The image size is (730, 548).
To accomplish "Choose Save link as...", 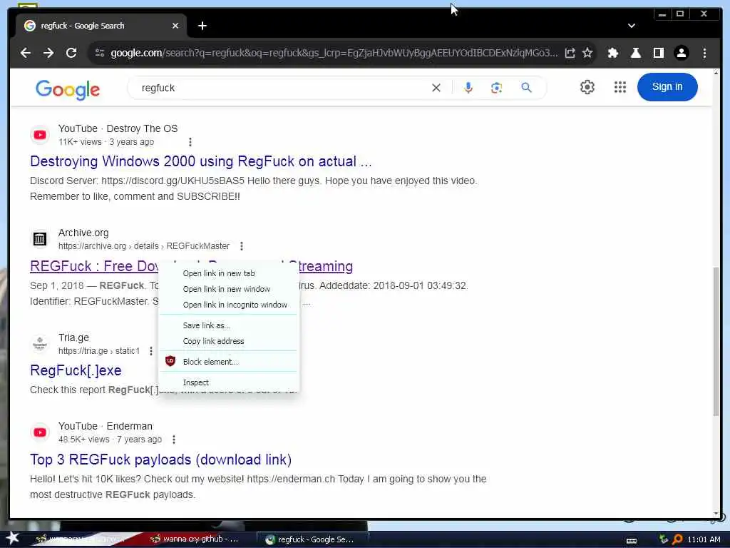I will [x=229, y=325].
